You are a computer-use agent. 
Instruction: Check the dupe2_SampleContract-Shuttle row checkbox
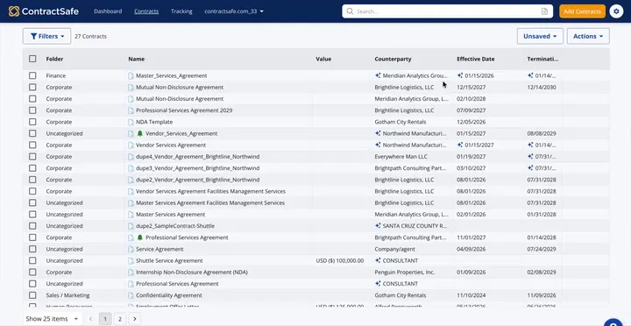[32, 226]
